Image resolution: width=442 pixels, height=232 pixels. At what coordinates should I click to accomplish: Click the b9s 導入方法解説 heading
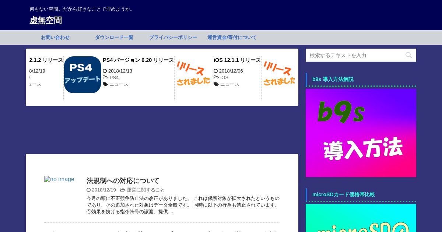333,79
